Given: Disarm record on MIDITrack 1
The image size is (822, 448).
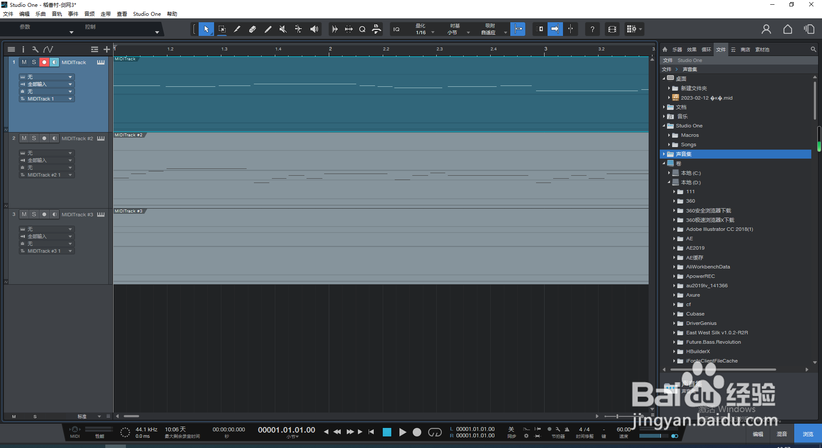Looking at the screenshot, I should [44, 62].
